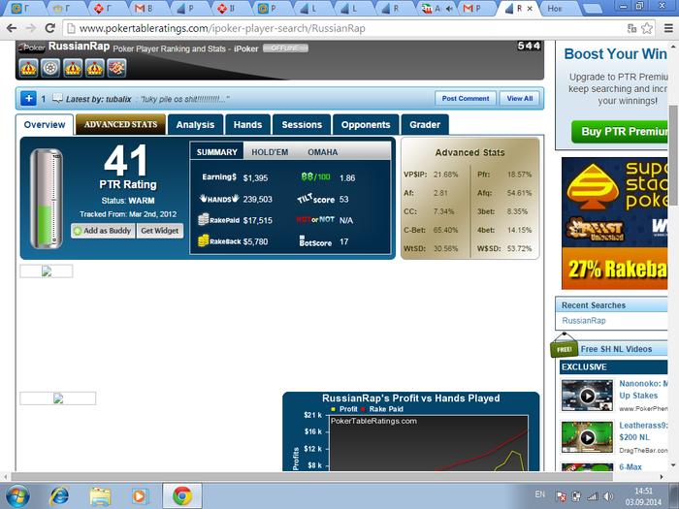
Task: Reload the page with refresh icon
Action: point(49,28)
